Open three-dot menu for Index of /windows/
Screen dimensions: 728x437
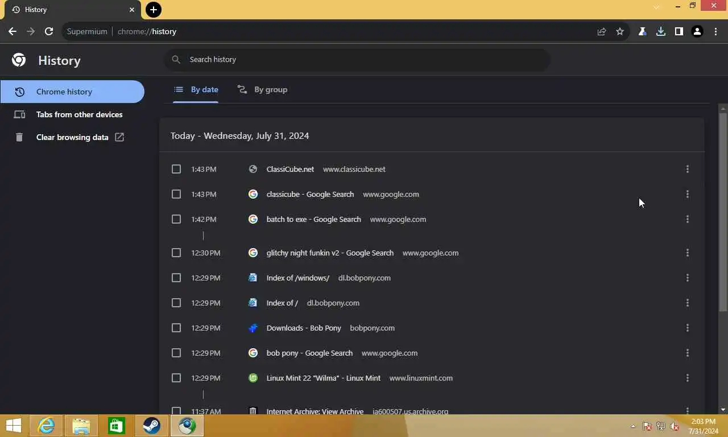coord(687,278)
